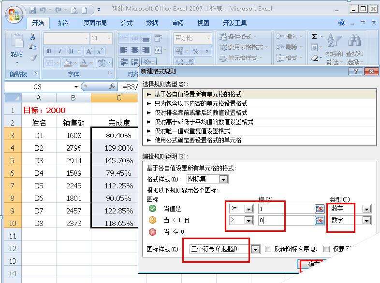This screenshot has width=380, height=283.
Task: Click the Find and Select binoculars icon
Action: 355,42
